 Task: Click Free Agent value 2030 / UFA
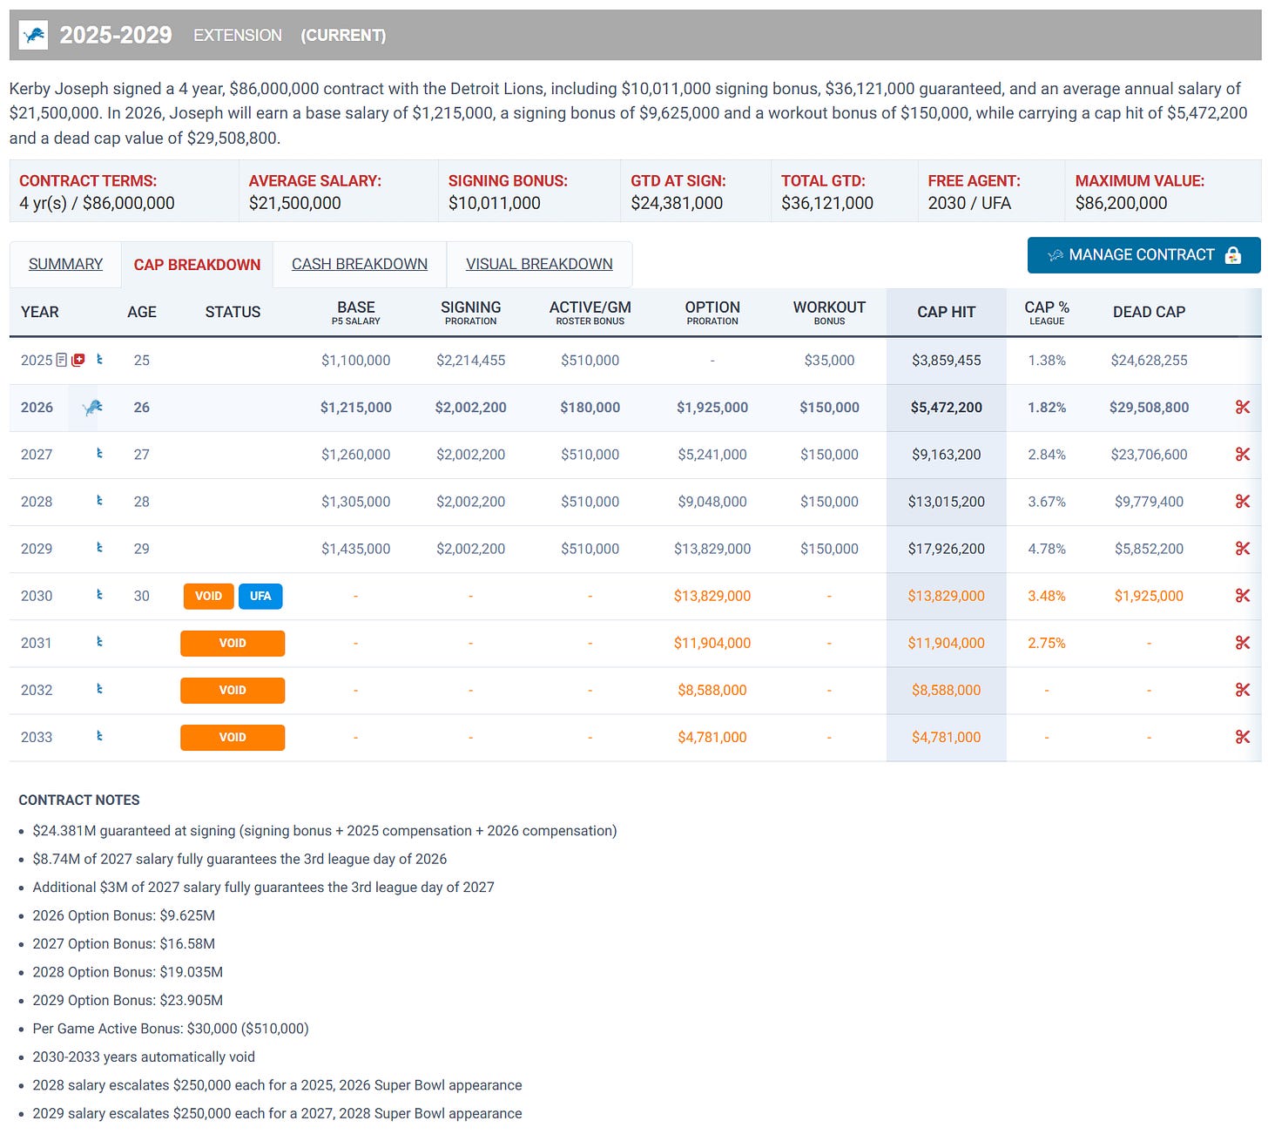[969, 203]
